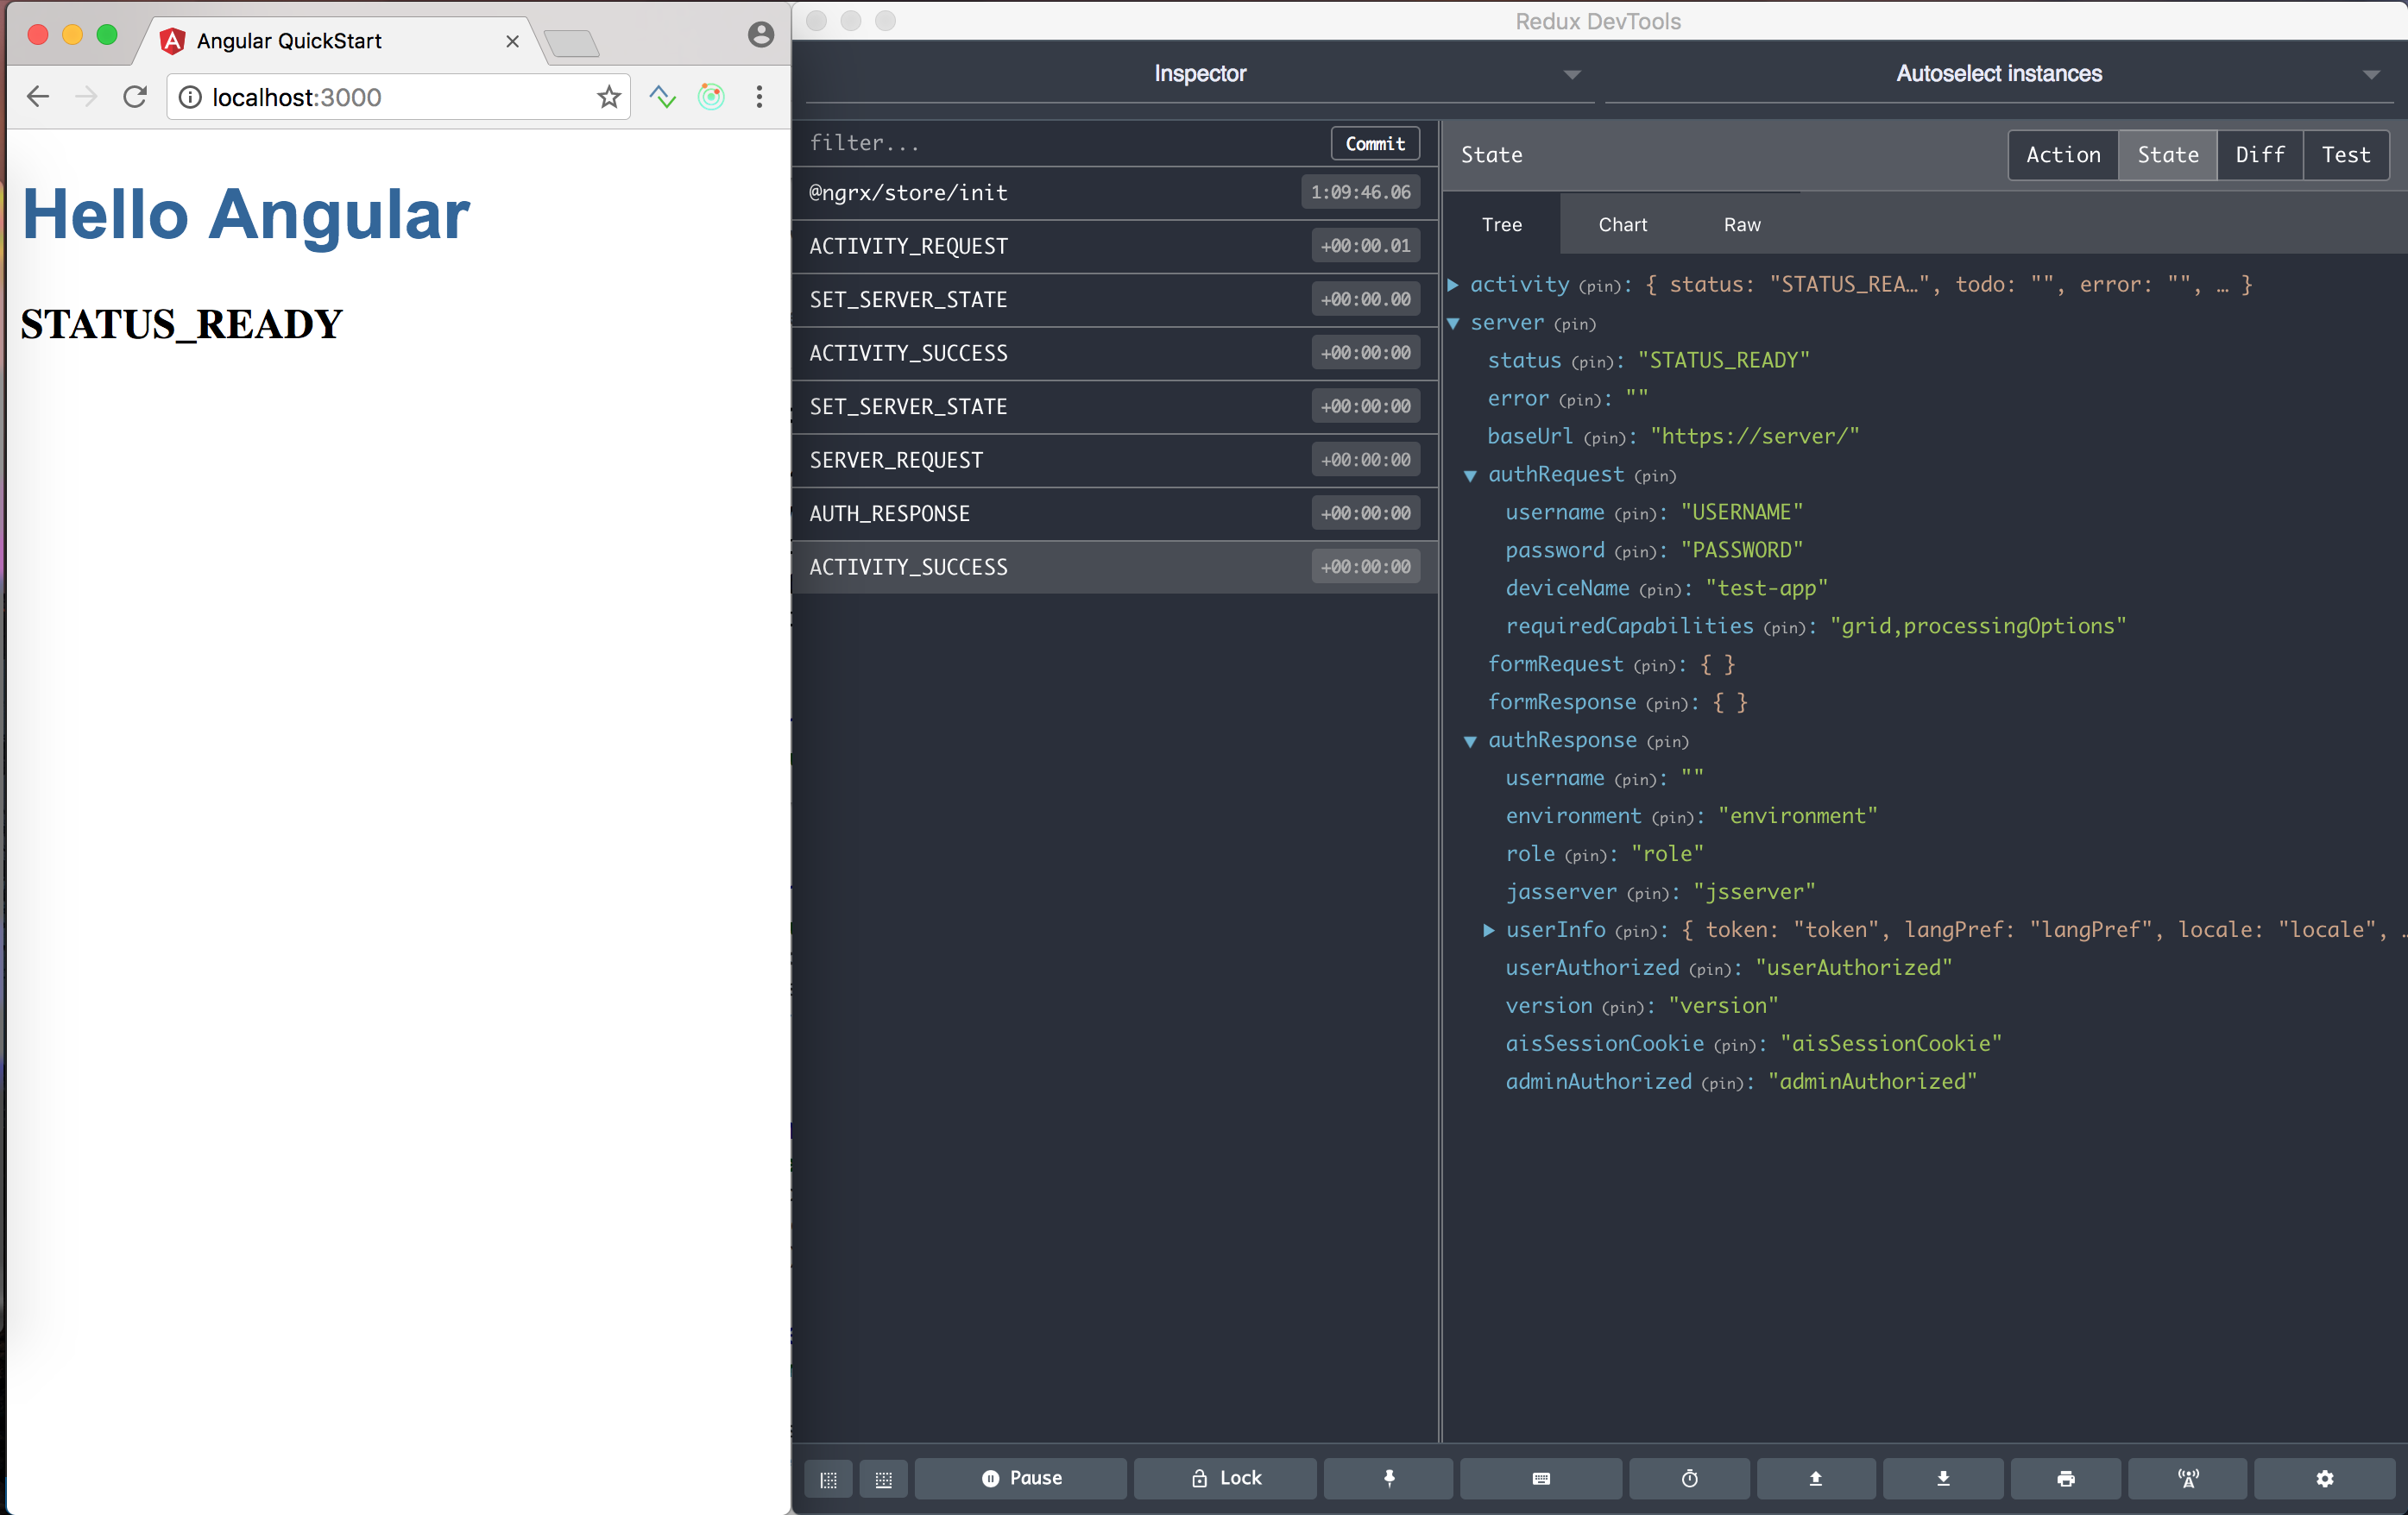
Task: Select the last ACTIVITY_SUCCESS action
Action: (1115, 567)
